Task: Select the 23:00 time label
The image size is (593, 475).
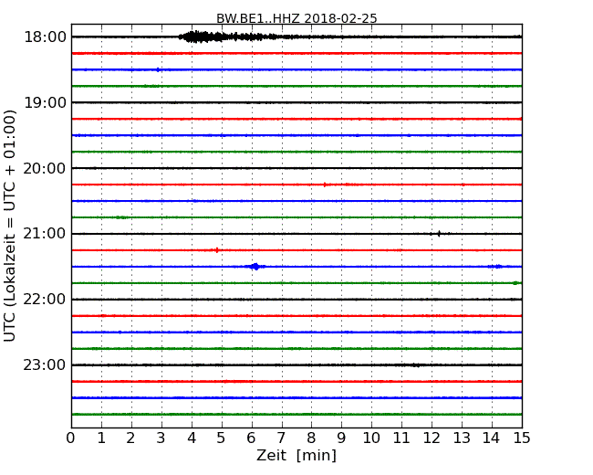Action: 45,364
